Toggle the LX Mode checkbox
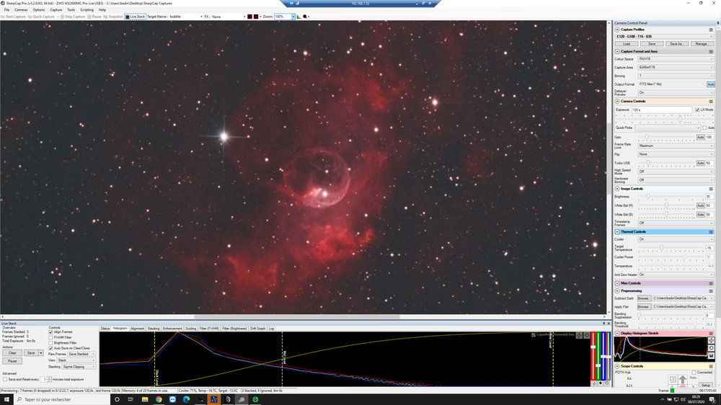 point(697,110)
